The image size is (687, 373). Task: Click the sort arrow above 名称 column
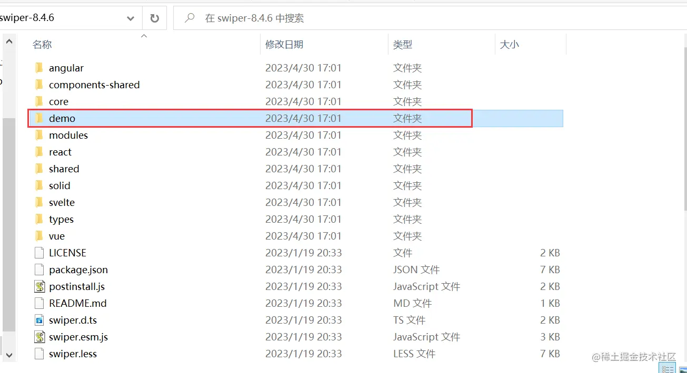[144, 36]
